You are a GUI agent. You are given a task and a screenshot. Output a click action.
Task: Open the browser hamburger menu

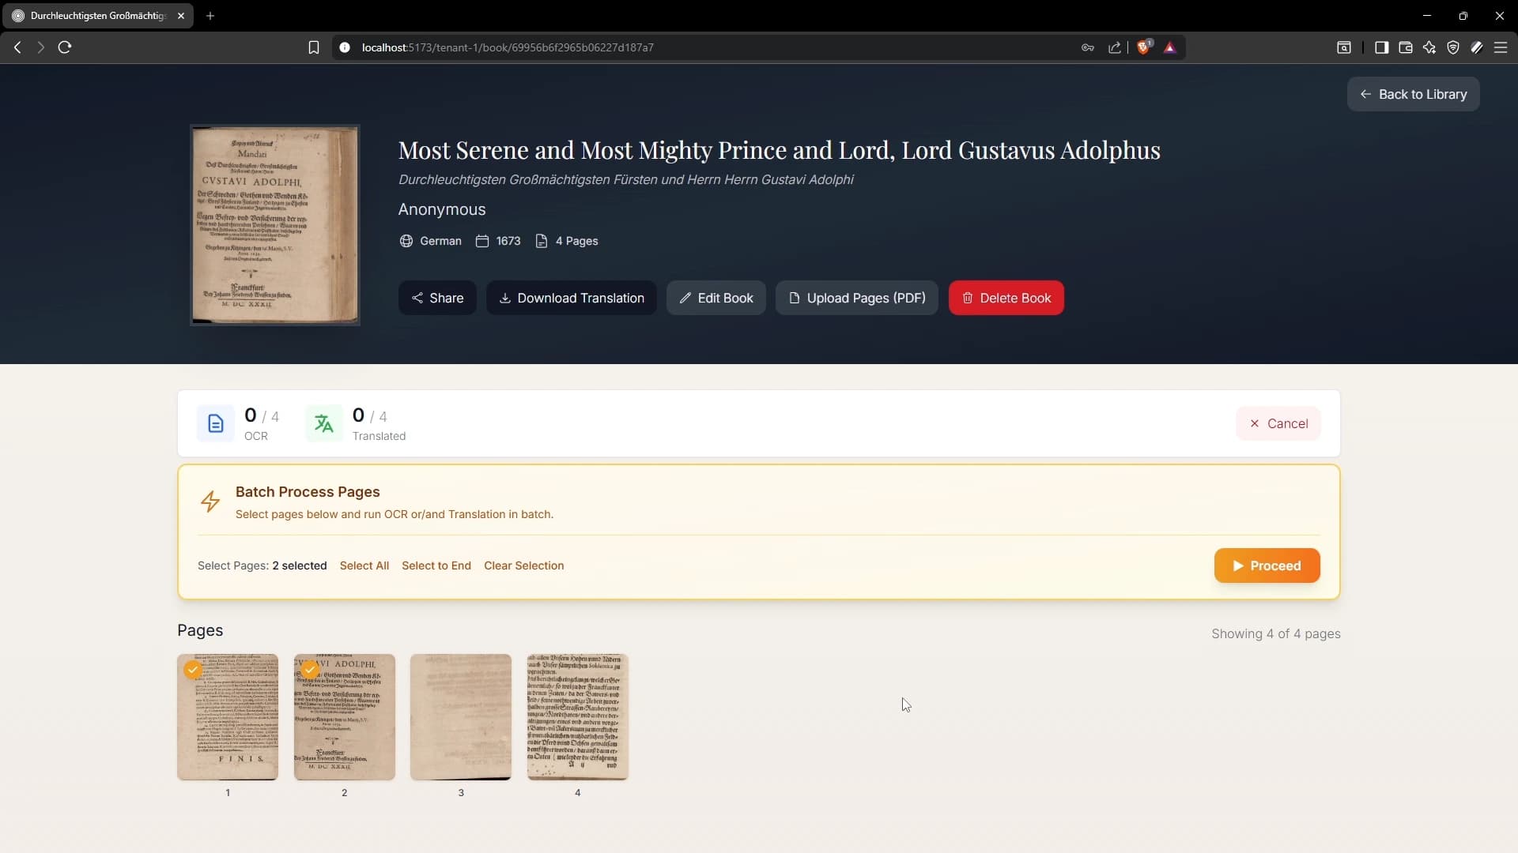(1501, 47)
